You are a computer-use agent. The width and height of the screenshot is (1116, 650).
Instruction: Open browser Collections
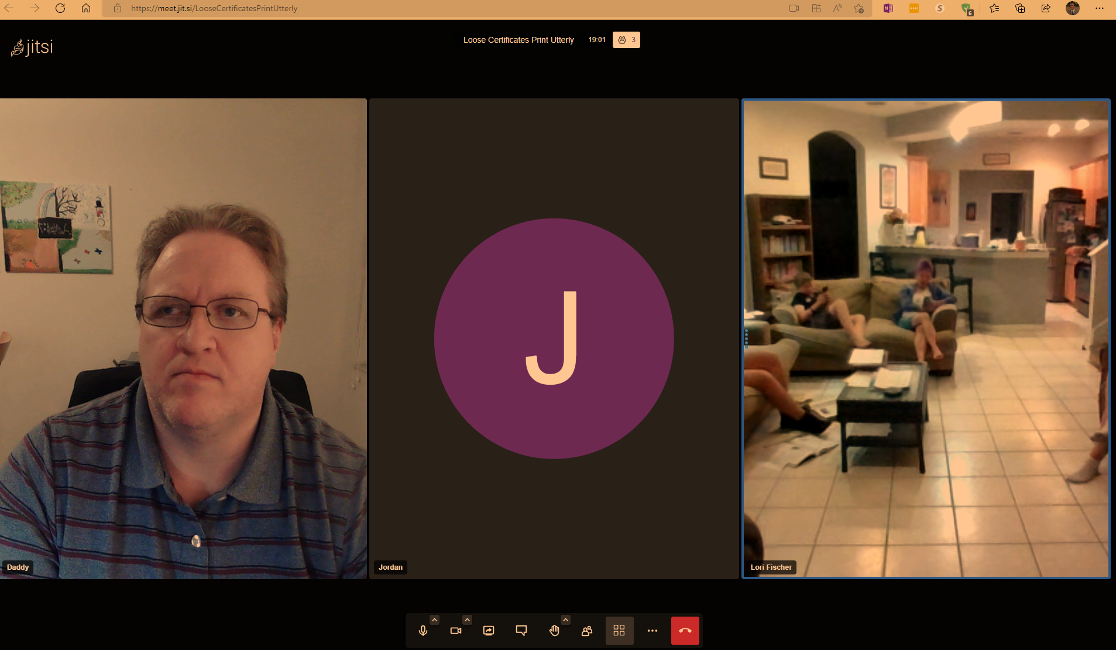click(1021, 8)
